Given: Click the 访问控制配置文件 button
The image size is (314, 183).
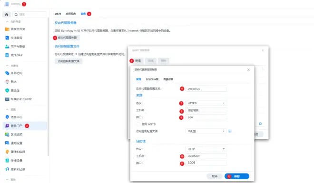Looking at the screenshot, I should pos(69,61).
